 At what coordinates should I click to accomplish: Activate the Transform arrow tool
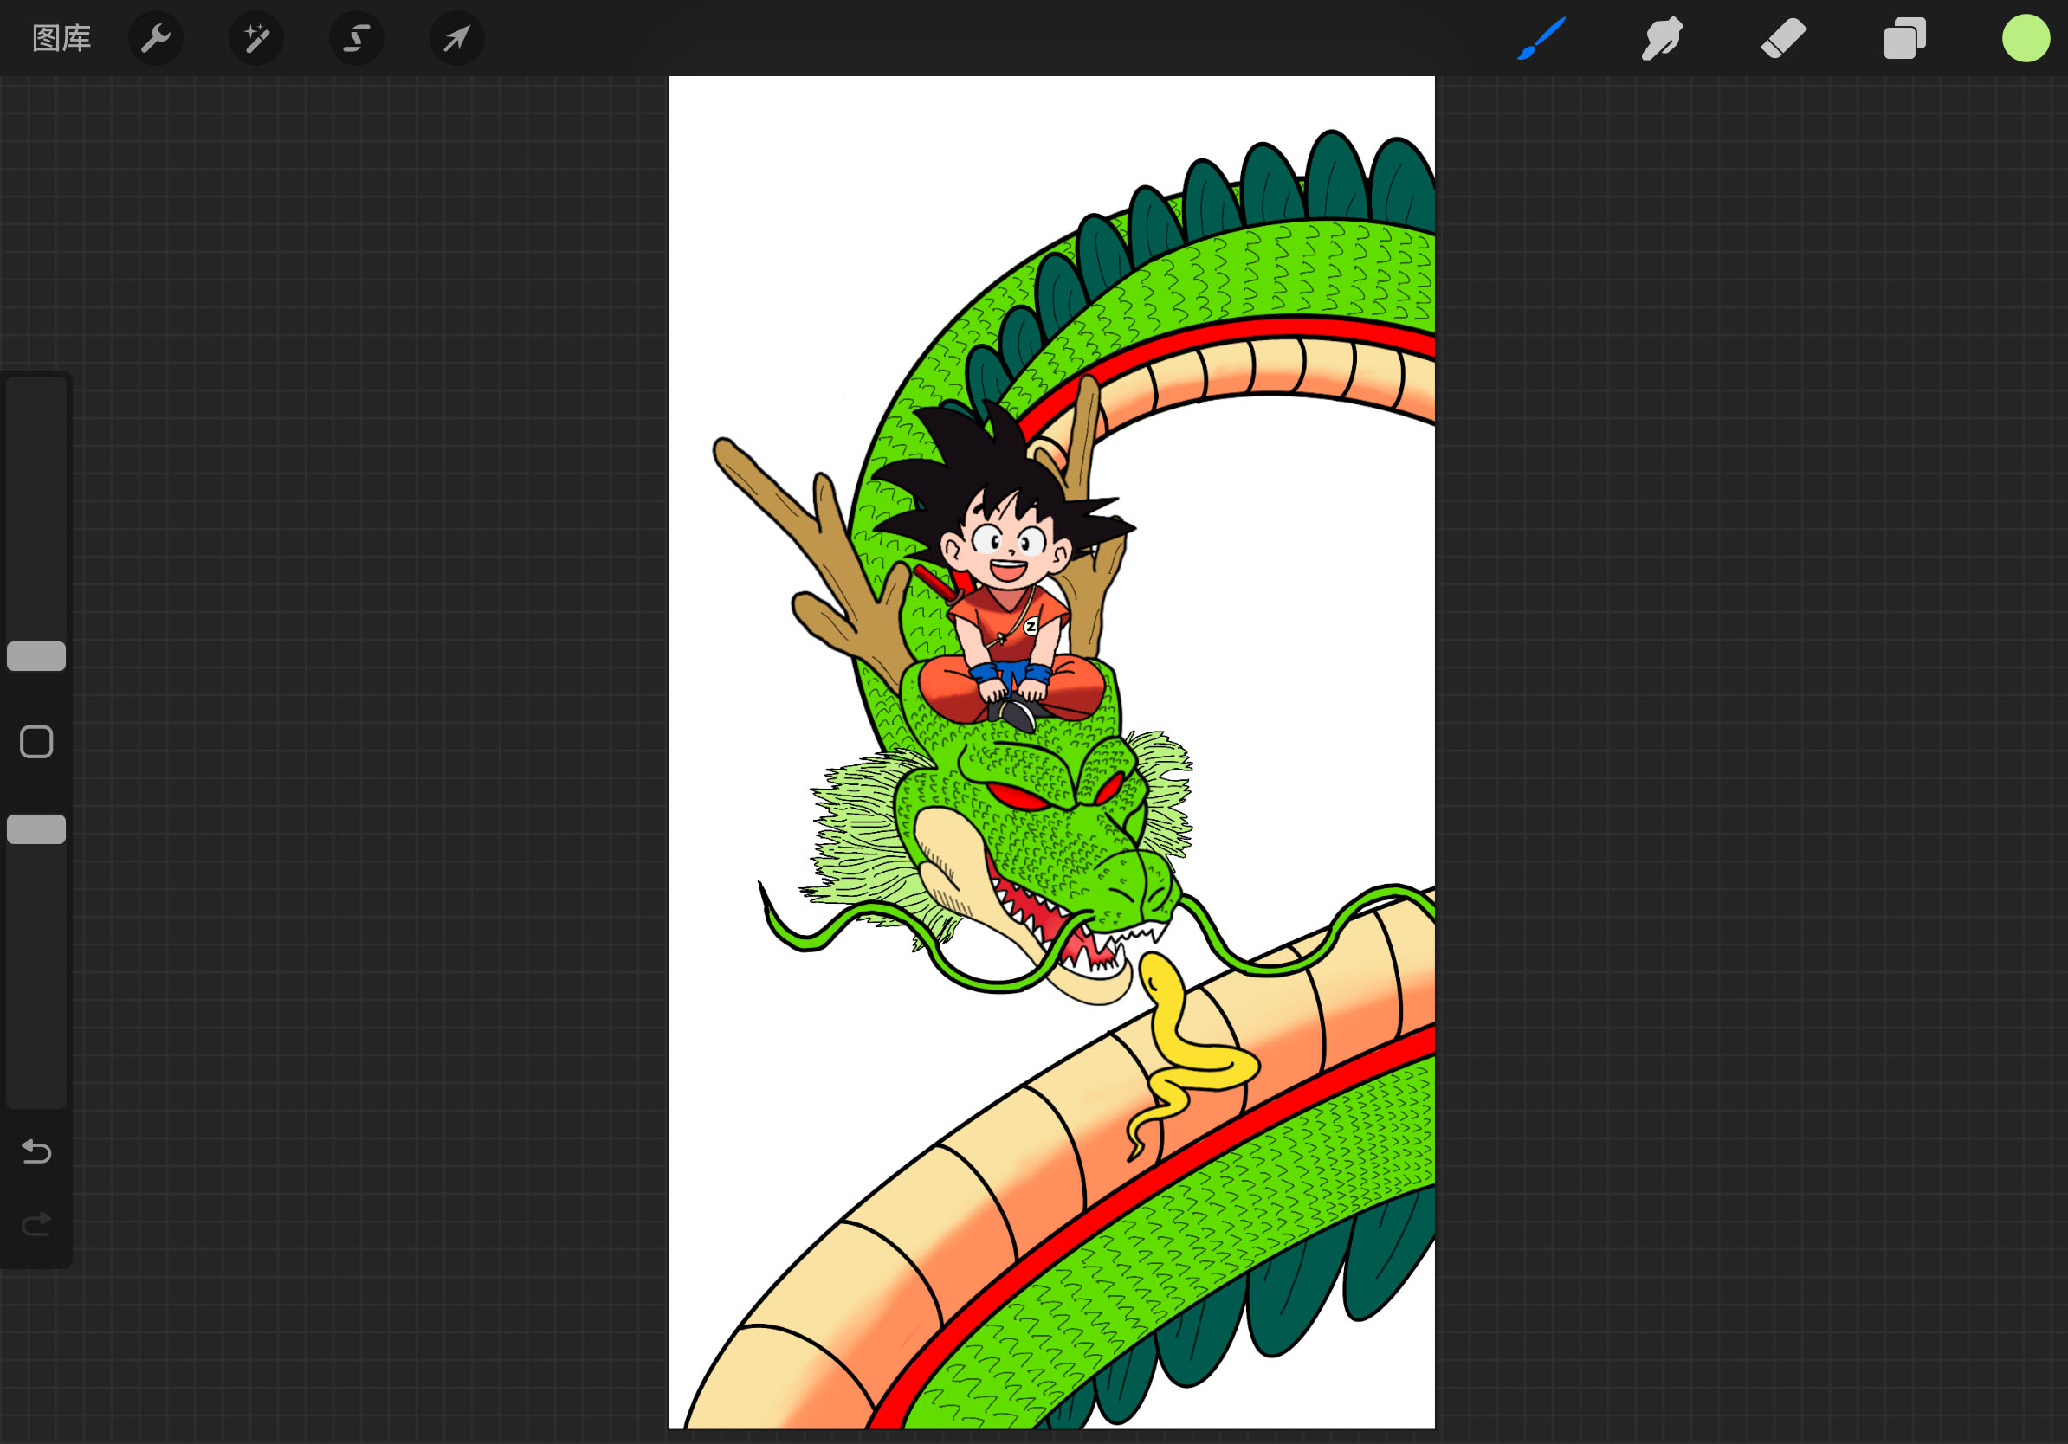pos(457,39)
